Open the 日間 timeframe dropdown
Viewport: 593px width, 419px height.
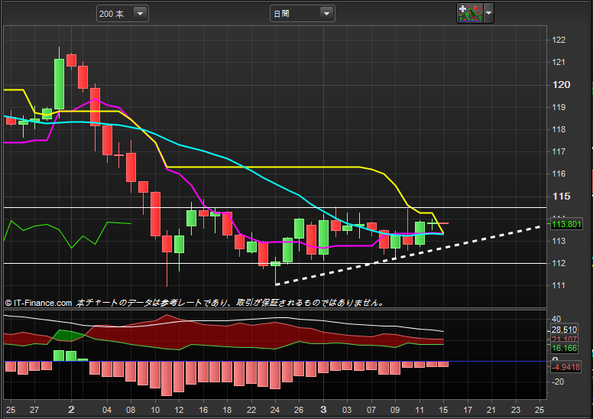302,14
